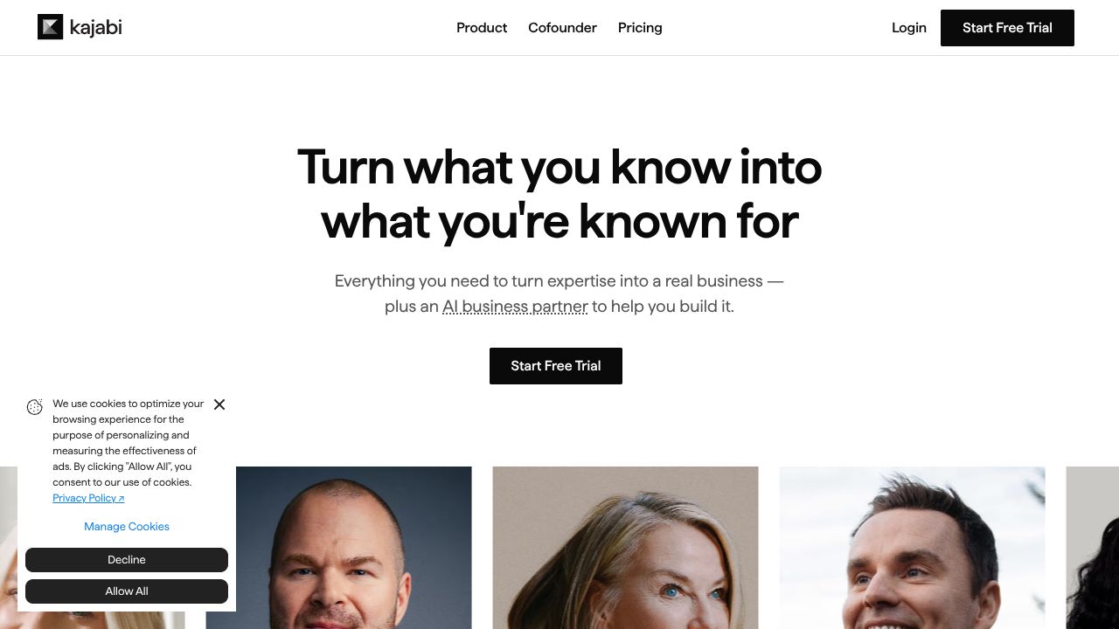Decline cookies
This screenshot has width=1119, height=629.
coord(127,560)
